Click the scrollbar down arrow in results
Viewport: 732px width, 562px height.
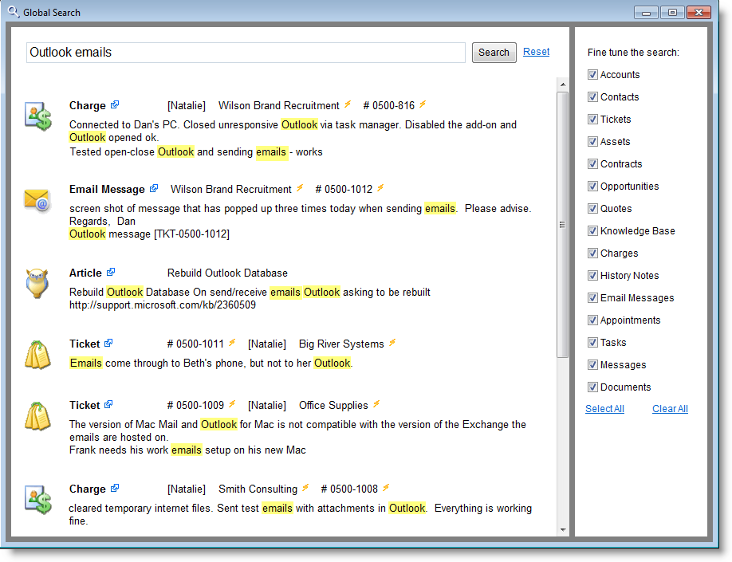(x=562, y=529)
